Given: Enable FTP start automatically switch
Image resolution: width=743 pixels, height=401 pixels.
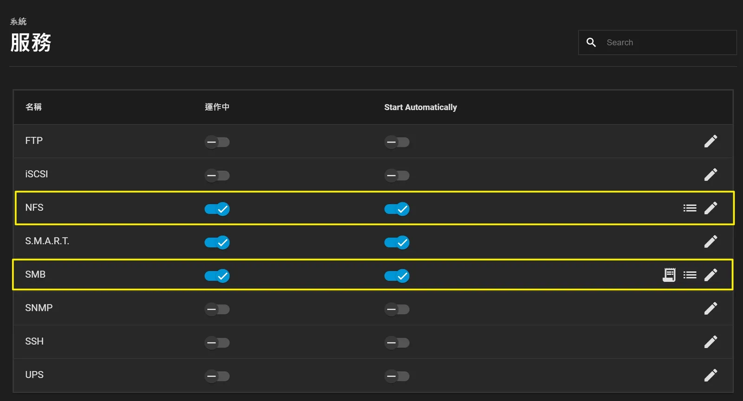Looking at the screenshot, I should point(397,142).
